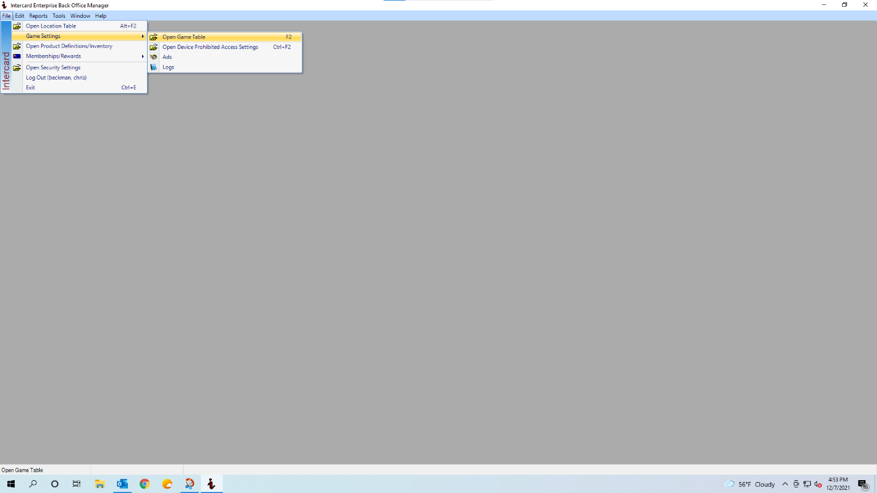
Task: Click the Logs icon in submenu
Action: tap(154, 67)
